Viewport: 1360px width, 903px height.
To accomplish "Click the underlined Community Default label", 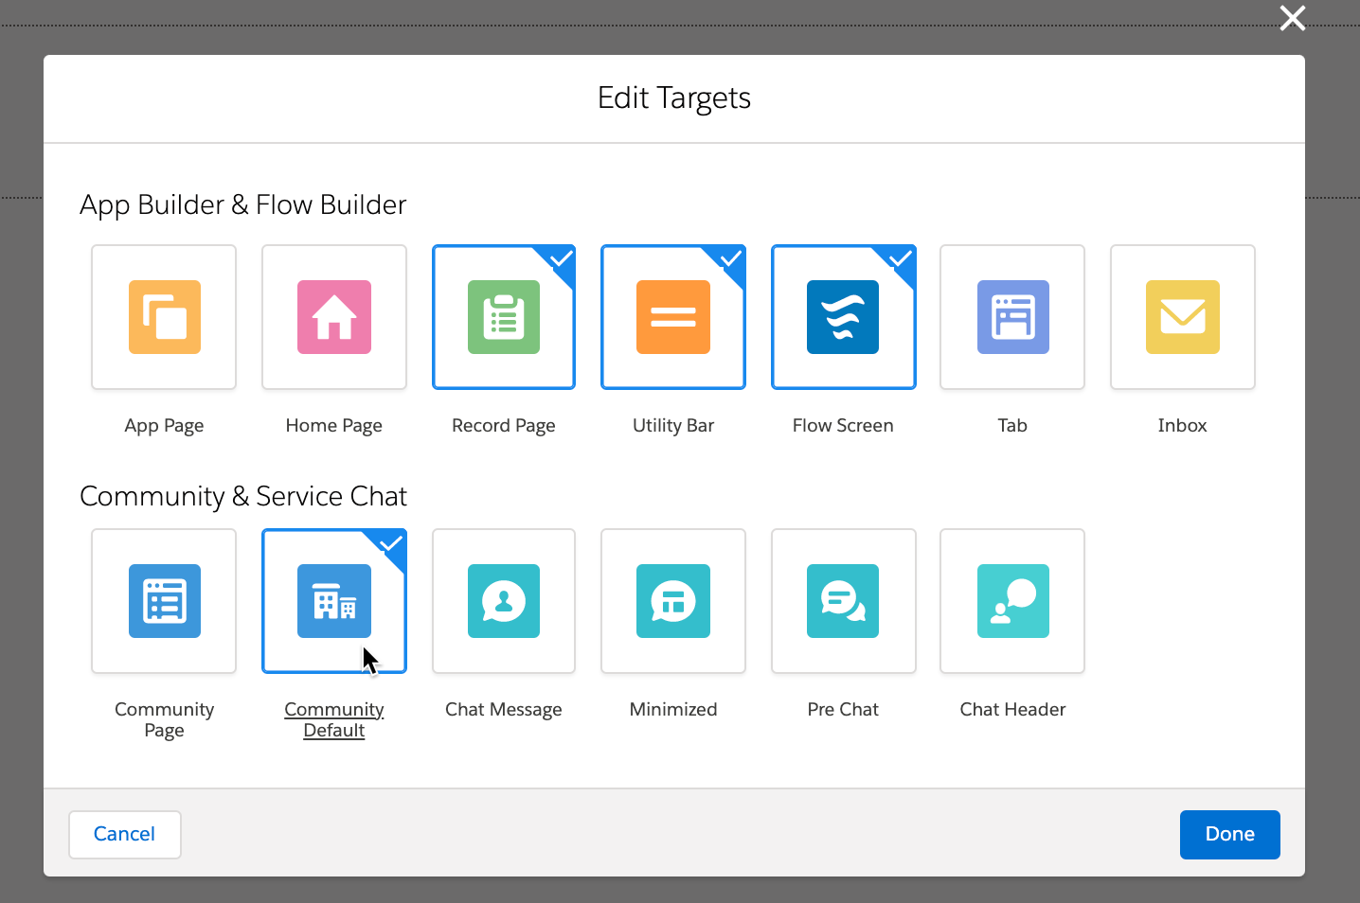I will pyautogui.click(x=333, y=719).
